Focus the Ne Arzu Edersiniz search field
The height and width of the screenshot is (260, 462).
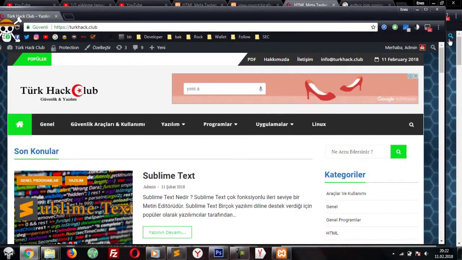tap(358, 152)
